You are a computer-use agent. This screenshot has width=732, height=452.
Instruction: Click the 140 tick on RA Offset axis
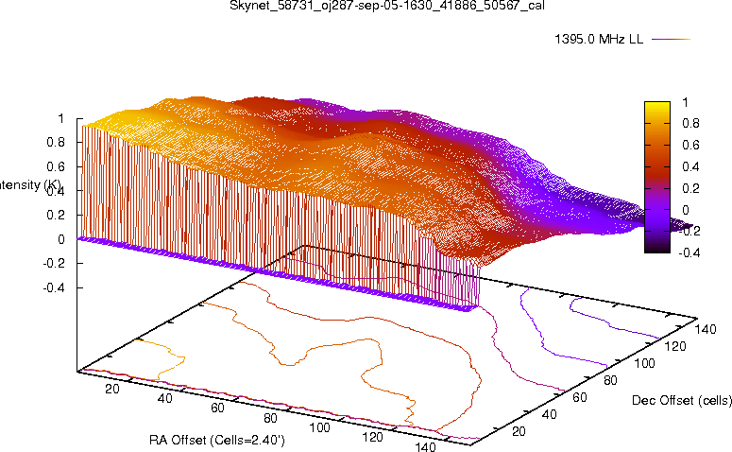coord(425,447)
